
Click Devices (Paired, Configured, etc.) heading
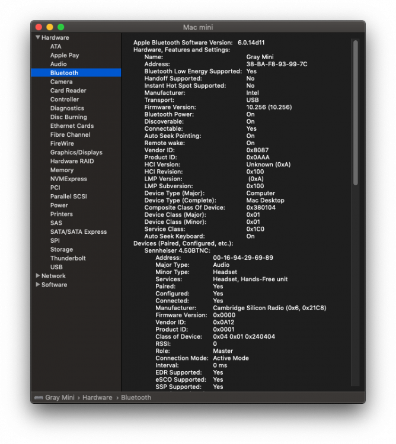click(183, 243)
